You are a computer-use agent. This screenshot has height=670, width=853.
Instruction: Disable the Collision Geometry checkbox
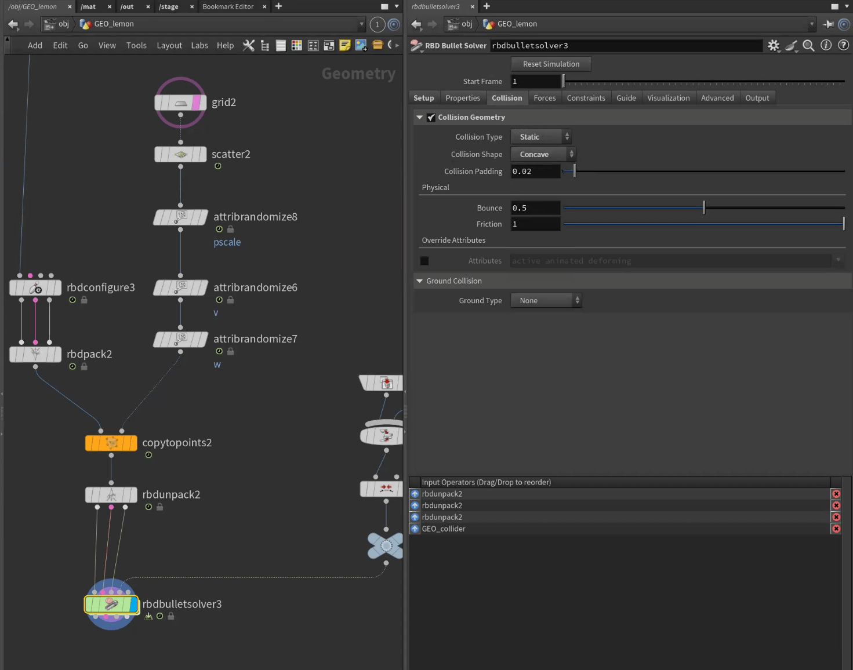(431, 118)
